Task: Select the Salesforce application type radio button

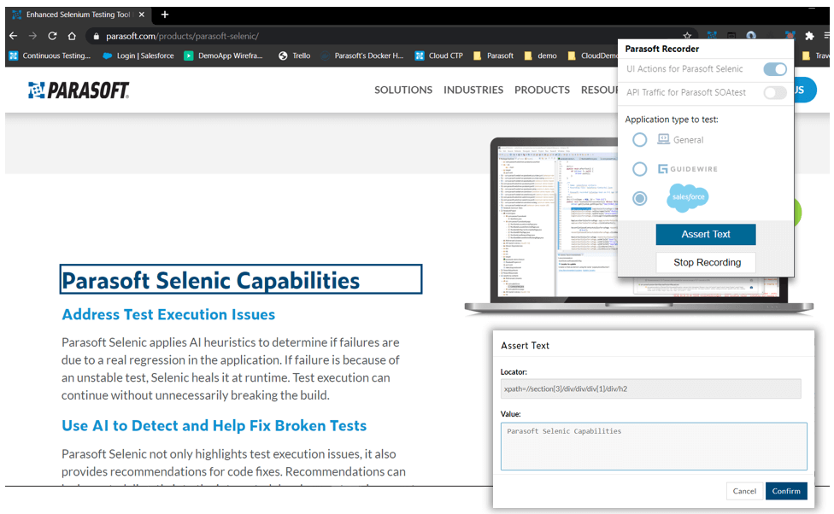Action: 640,198
